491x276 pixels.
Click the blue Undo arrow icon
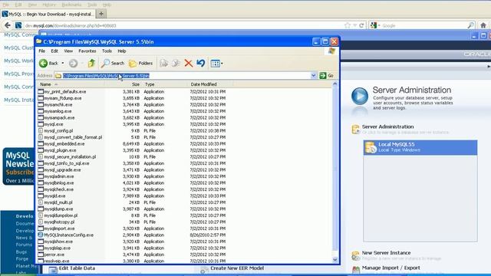[201, 63]
